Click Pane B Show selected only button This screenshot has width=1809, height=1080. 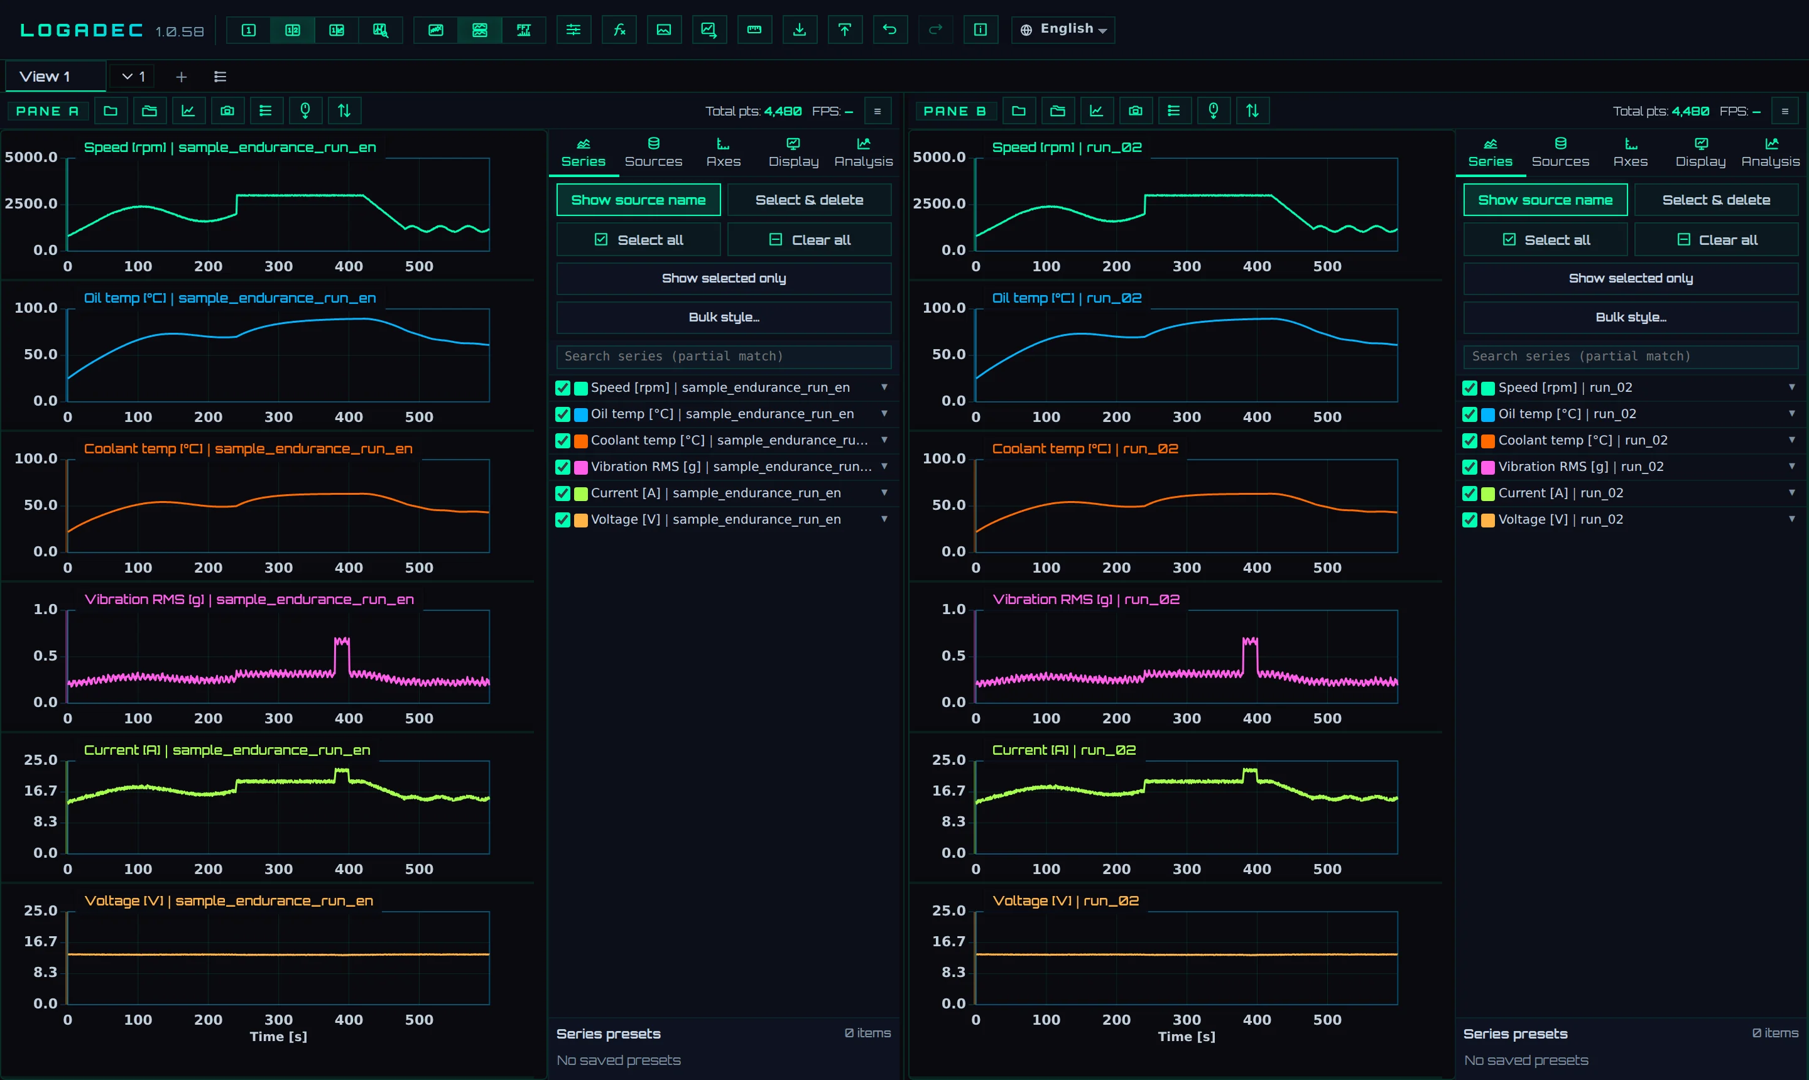tap(1631, 279)
